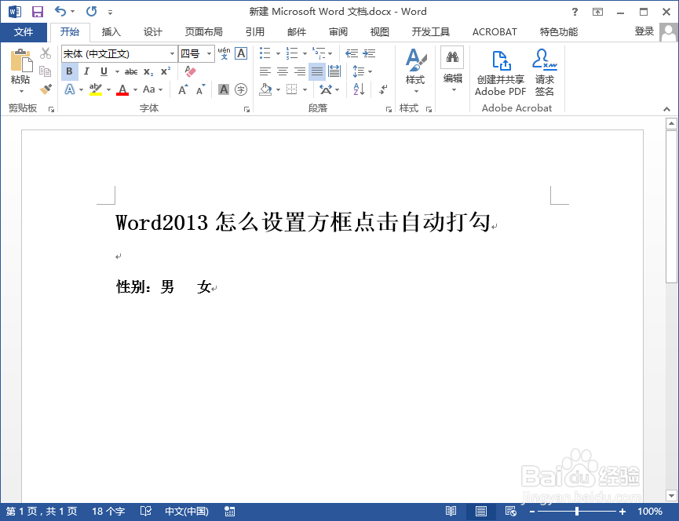This screenshot has height=521, width=679.
Task: Expand the Paste options arrow
Action: tap(21, 91)
